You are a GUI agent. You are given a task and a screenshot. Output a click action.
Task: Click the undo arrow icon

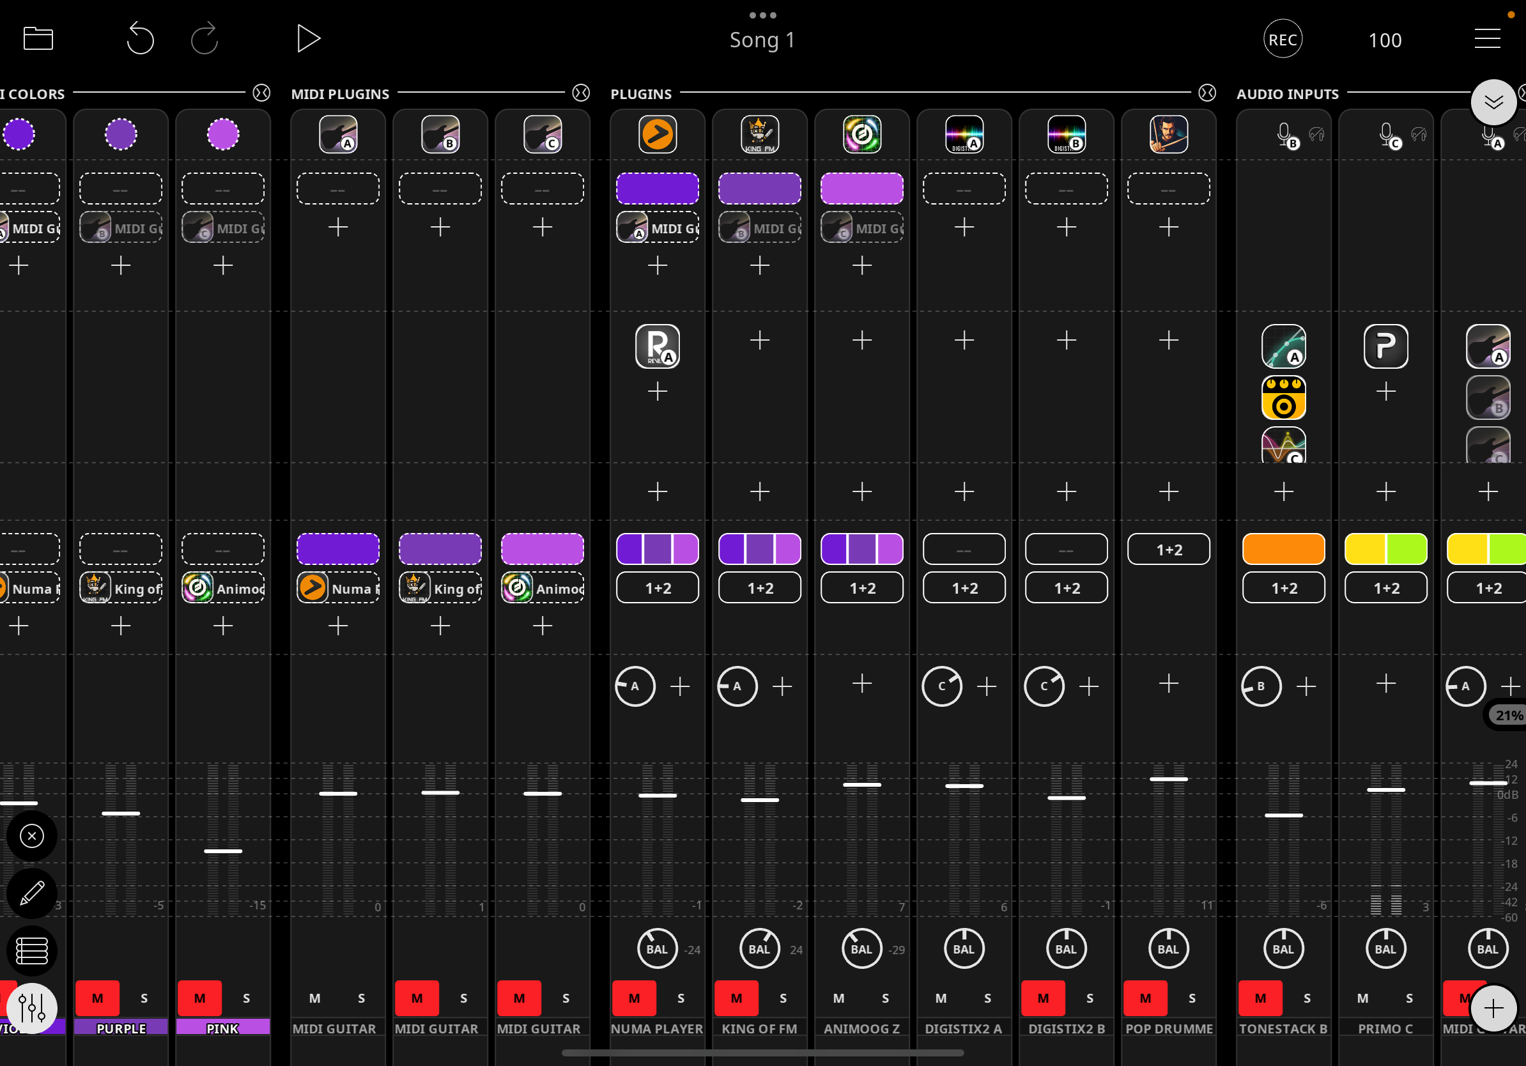(x=140, y=38)
